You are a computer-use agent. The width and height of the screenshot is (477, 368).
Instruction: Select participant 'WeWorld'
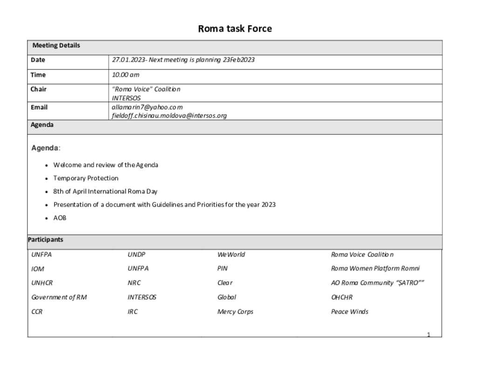[x=231, y=254]
